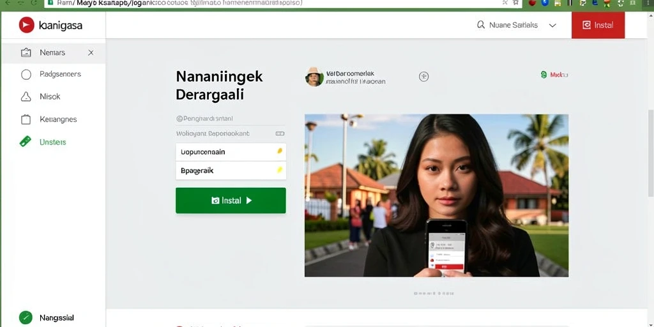The width and height of the screenshot is (654, 327).
Task: Click the page vertical scrollbar
Action: point(650,153)
